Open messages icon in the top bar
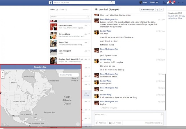186x129 pixels. 168,3
